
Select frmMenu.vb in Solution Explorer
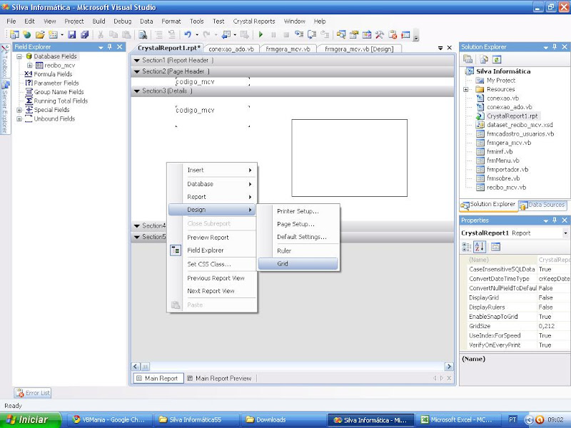[x=503, y=160]
